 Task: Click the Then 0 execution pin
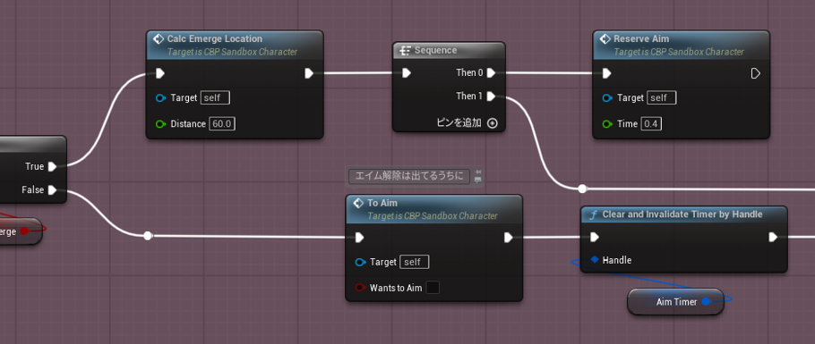click(491, 73)
